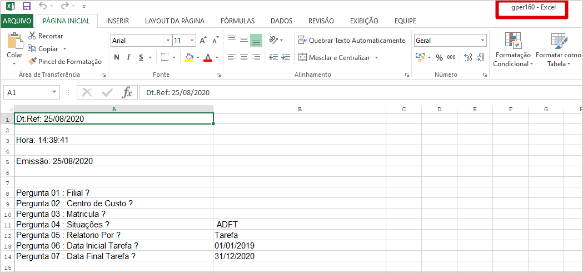The height and width of the screenshot is (273, 583).
Task: Click Copiar to copy selection
Action: tap(43, 49)
